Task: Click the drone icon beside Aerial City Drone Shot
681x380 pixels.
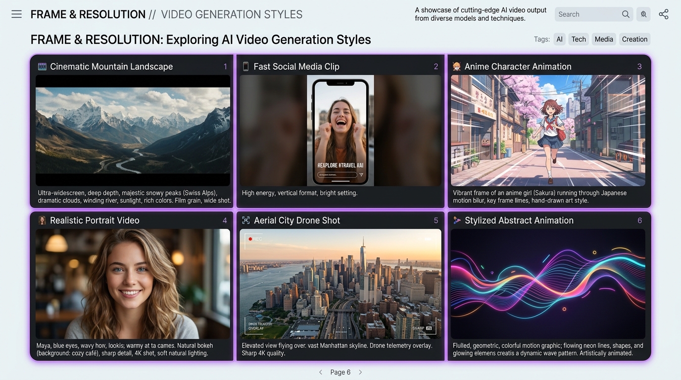Action: (x=245, y=221)
